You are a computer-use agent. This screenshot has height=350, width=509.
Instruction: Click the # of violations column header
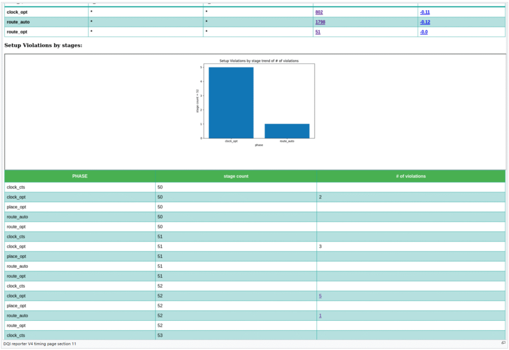point(411,176)
